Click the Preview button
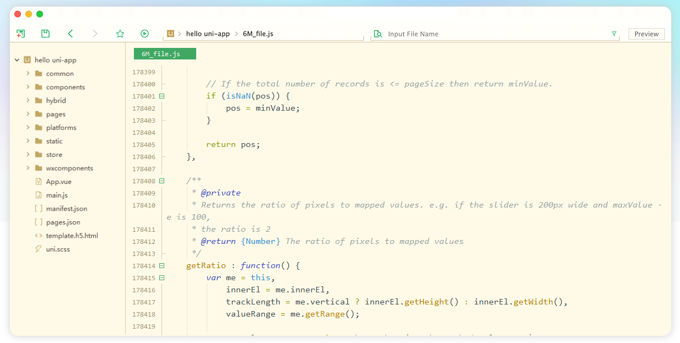Screen dimensions: 680x343 pos(646,34)
